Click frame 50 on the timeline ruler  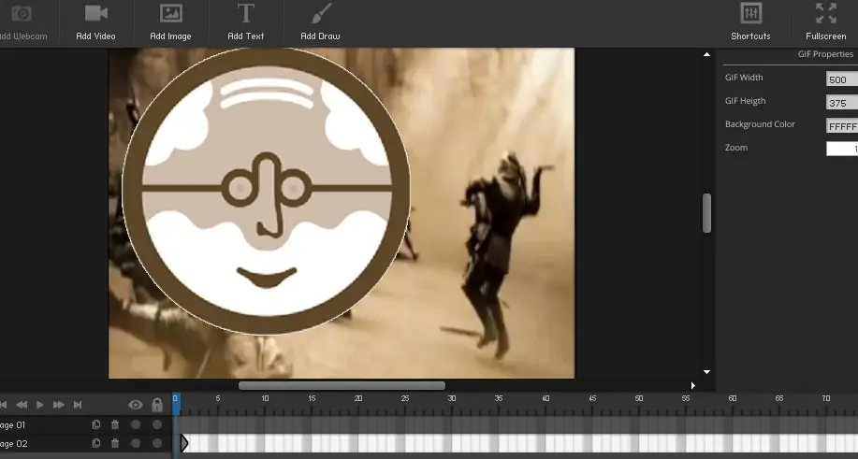coord(638,398)
